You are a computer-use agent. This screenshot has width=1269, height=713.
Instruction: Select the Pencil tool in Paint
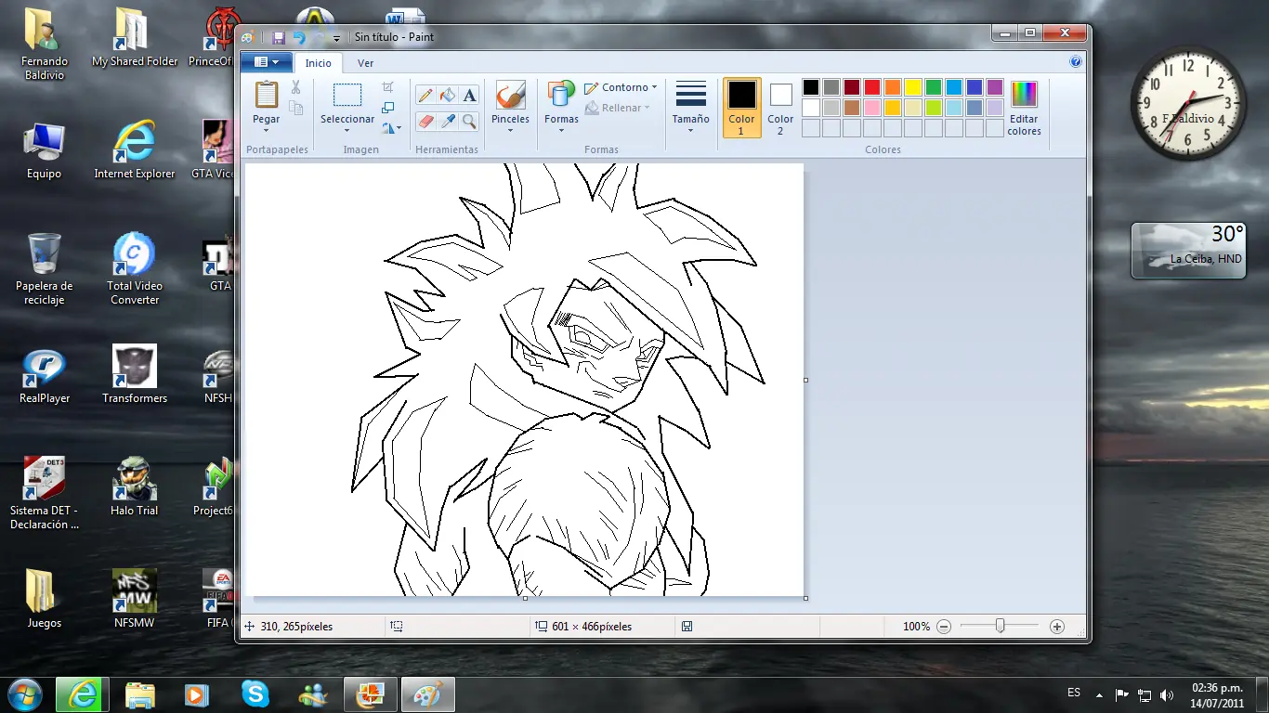(425, 96)
